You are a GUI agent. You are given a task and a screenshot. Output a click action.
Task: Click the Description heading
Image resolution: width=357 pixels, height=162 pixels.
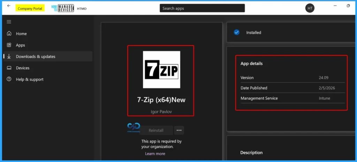(251, 153)
